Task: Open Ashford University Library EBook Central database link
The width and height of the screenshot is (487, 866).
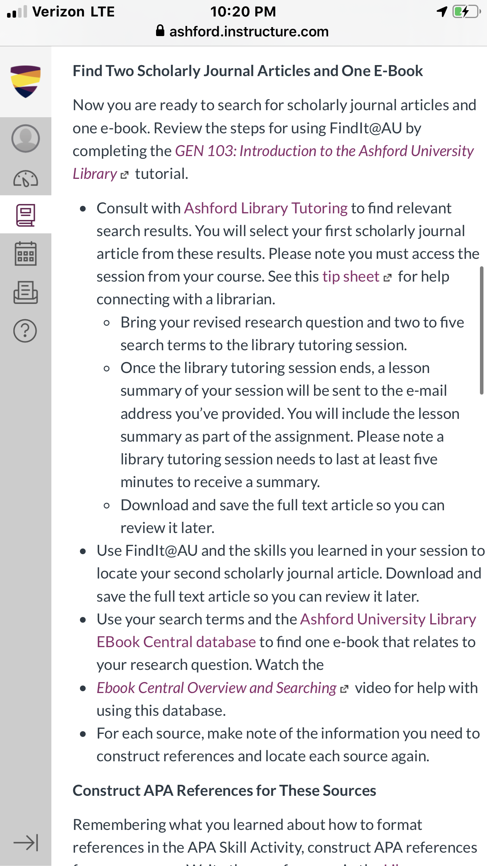Action: tap(286, 631)
